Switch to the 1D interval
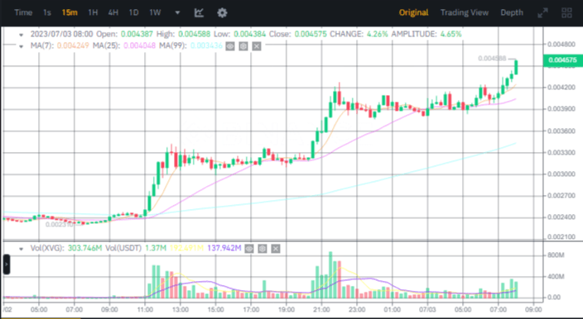Viewport: 583px width, 319px height. point(133,12)
